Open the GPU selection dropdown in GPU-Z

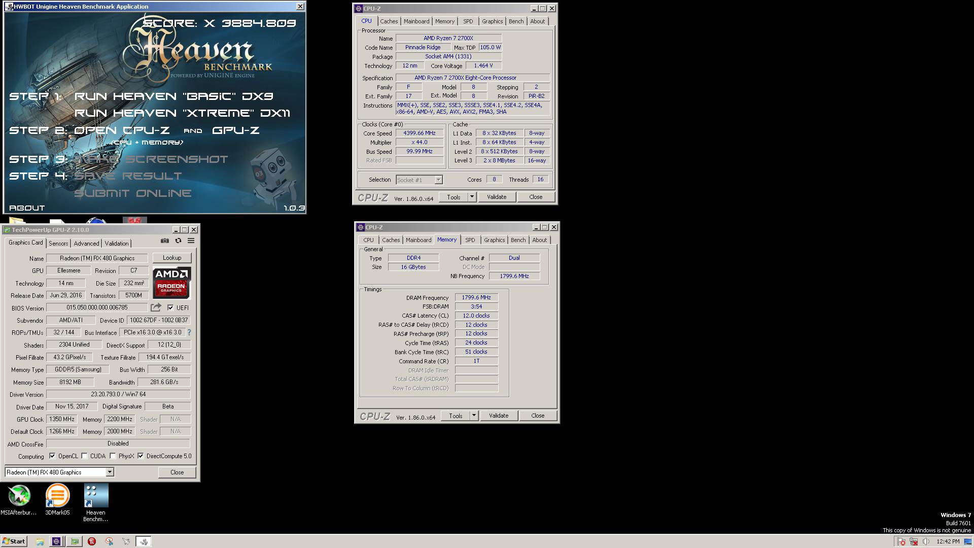coord(110,472)
